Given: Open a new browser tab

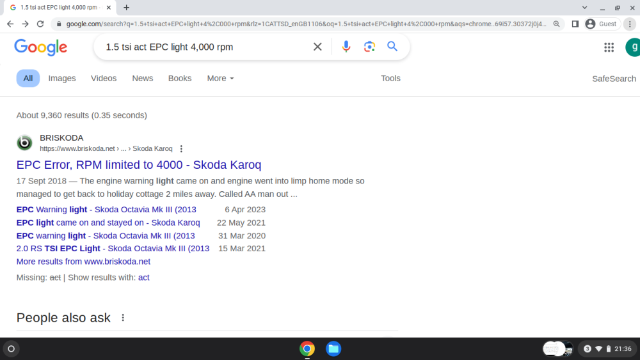Looking at the screenshot, I should 127,7.
